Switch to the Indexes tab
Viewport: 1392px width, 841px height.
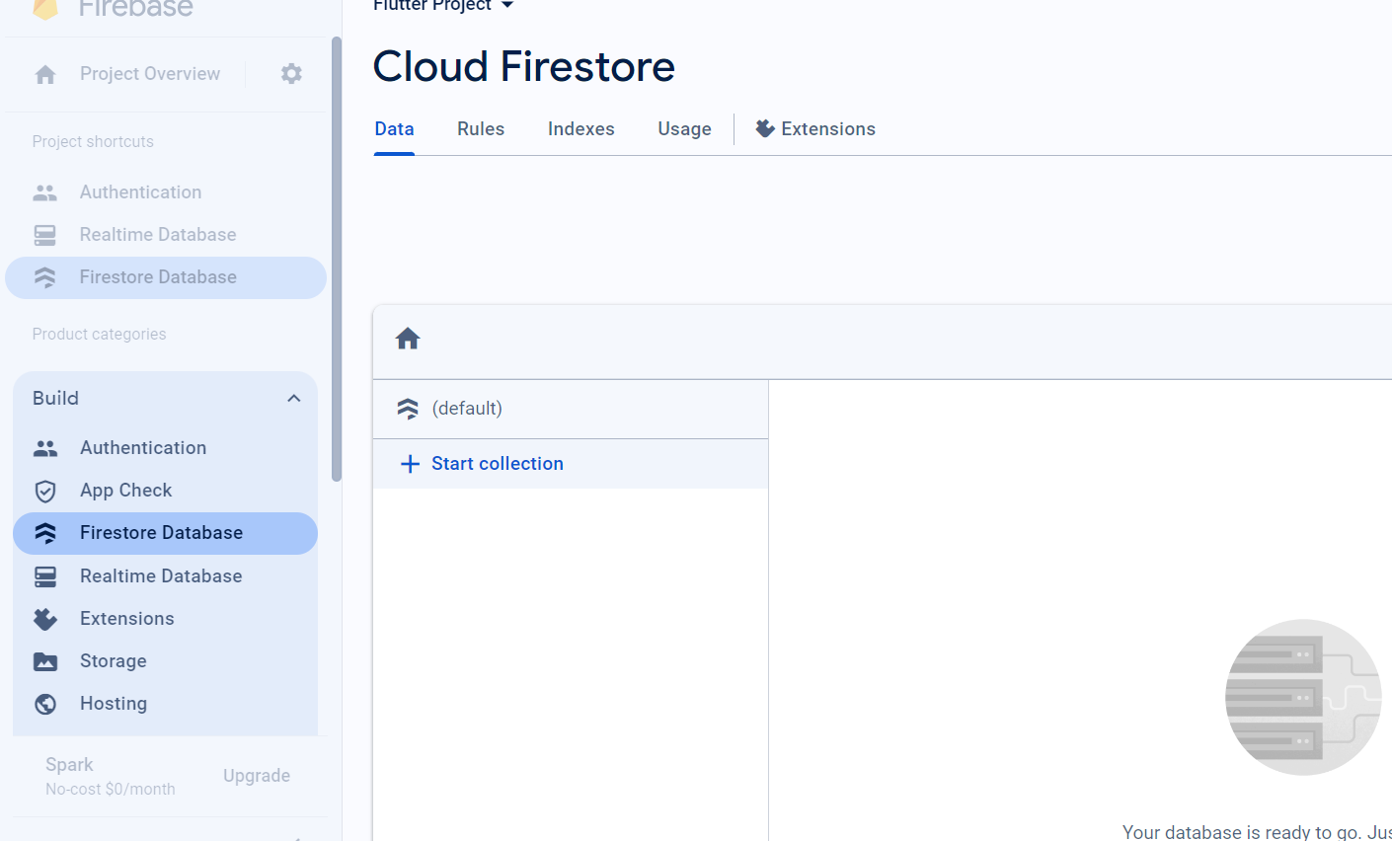[x=581, y=129]
